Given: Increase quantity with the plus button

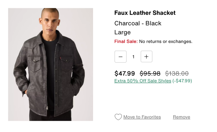Looking at the screenshot, I should point(146,57).
